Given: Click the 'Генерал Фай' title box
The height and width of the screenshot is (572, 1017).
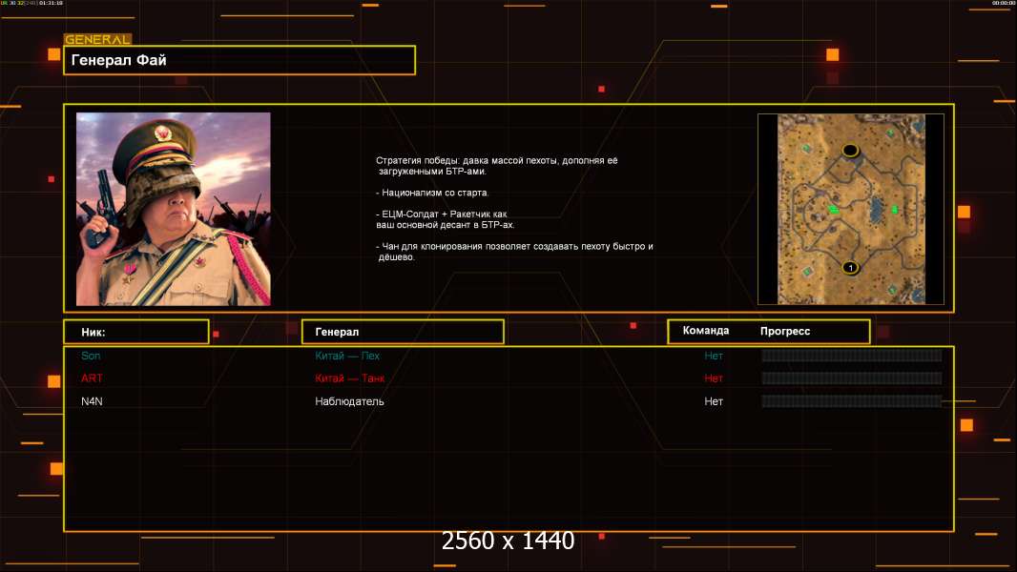Looking at the screenshot, I should (239, 60).
